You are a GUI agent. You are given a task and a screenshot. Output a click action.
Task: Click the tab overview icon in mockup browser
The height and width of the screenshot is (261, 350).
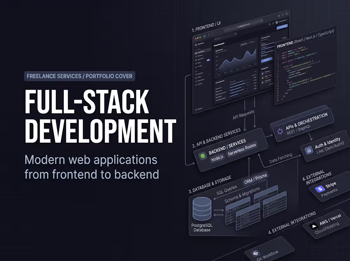[287, 14]
